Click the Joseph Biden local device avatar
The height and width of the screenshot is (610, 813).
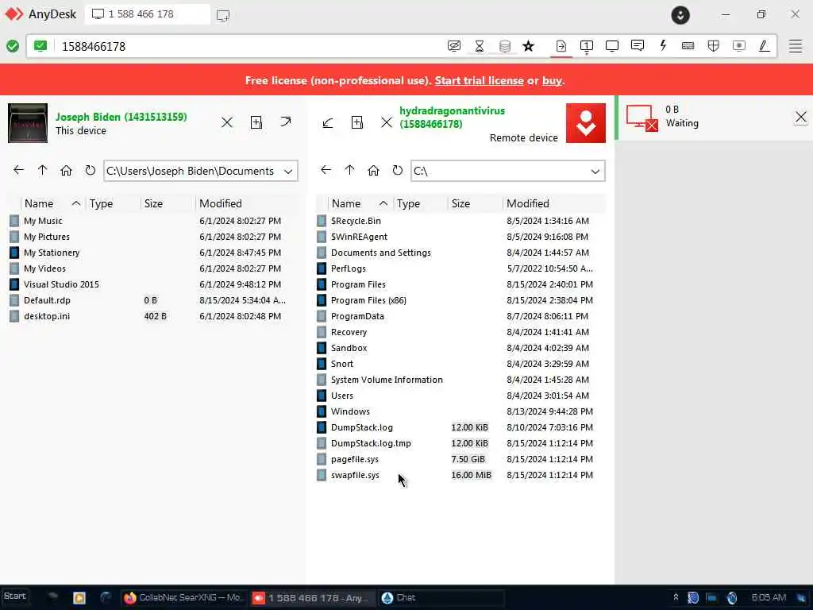click(x=28, y=123)
